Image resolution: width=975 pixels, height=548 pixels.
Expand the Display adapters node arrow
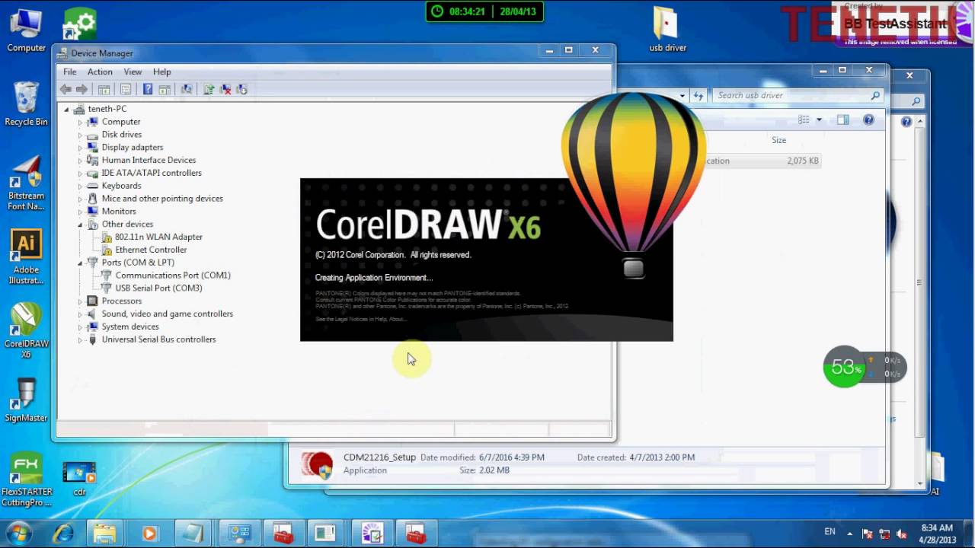(x=80, y=148)
